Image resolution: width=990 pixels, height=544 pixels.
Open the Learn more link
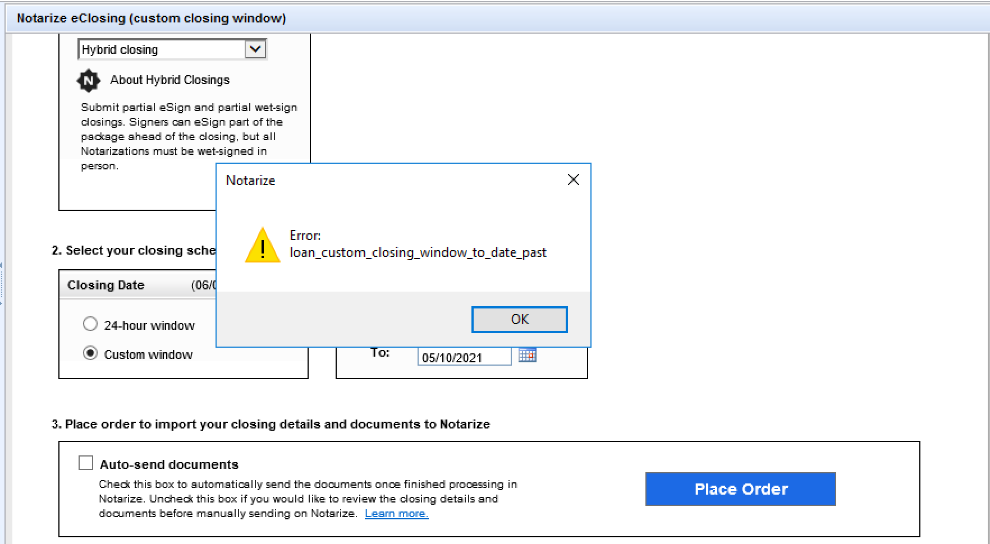396,513
